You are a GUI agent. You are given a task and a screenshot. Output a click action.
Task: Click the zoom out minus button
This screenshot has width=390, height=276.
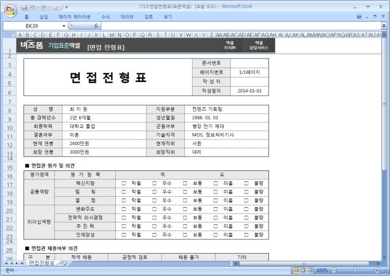[x=334, y=270]
